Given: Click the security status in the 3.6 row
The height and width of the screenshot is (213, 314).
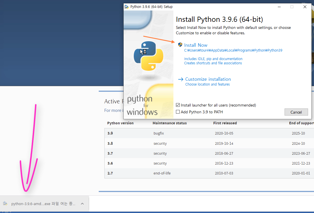Looking at the screenshot, I should pyautogui.click(x=160, y=163).
